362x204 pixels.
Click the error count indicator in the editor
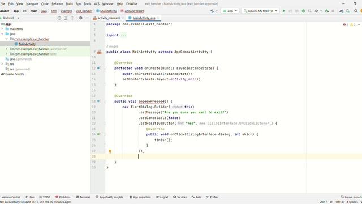coord(346,25)
